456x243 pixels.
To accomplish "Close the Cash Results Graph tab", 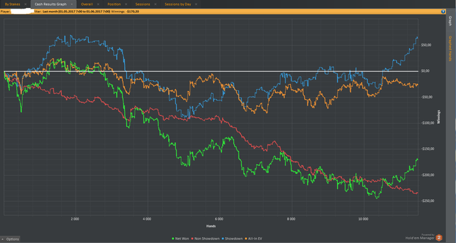I will [72, 4].
